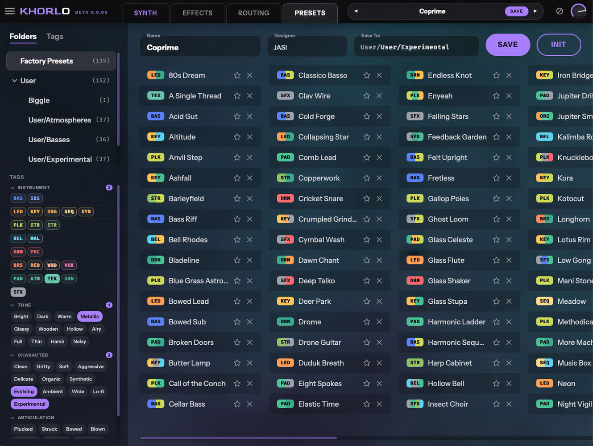This screenshot has width=593, height=446.
Task: Toggle the Metallic tone tag
Action: 90,317
